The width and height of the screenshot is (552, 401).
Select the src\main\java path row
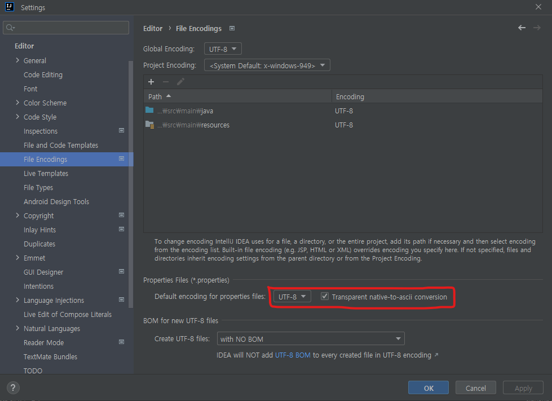click(343, 111)
